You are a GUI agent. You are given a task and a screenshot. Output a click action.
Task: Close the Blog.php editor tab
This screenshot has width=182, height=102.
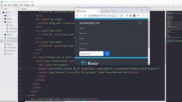pyautogui.click(x=40, y=9)
